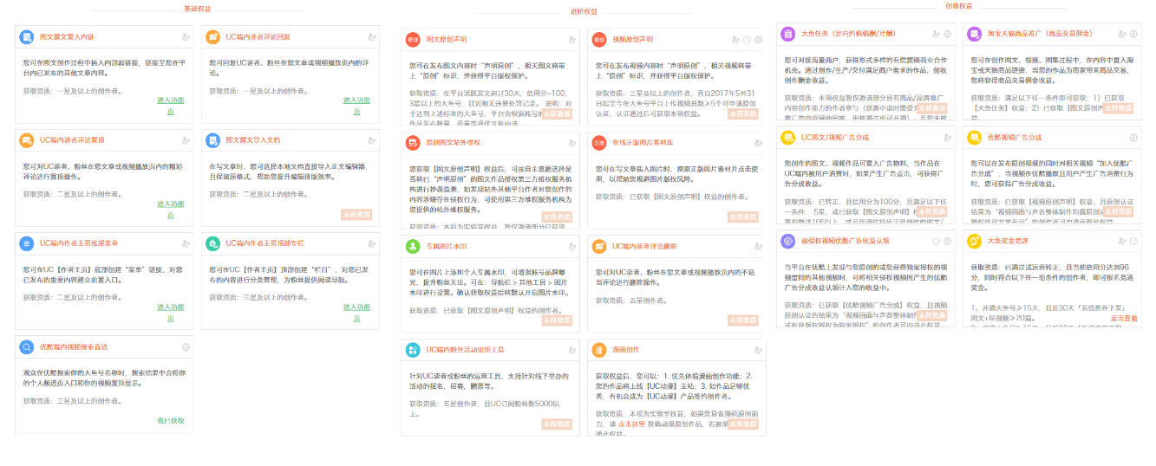
Task: Click the orange UC端内读者评论回复 icon
Action: pyautogui.click(x=213, y=37)
